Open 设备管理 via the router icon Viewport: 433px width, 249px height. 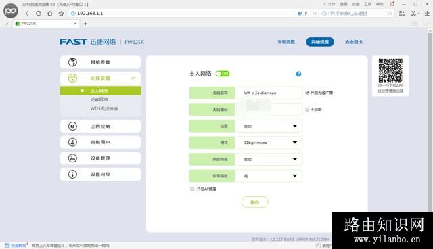coord(72,158)
